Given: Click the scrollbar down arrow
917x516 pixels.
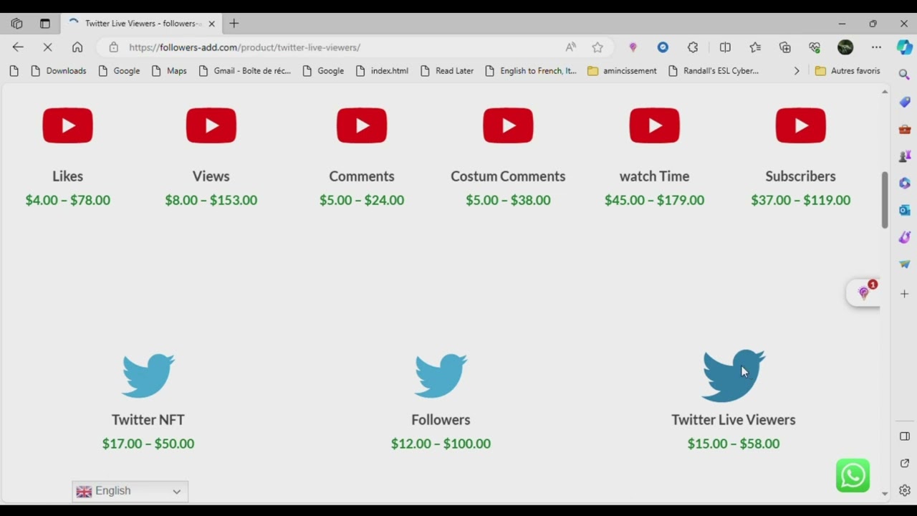Looking at the screenshot, I should (885, 494).
